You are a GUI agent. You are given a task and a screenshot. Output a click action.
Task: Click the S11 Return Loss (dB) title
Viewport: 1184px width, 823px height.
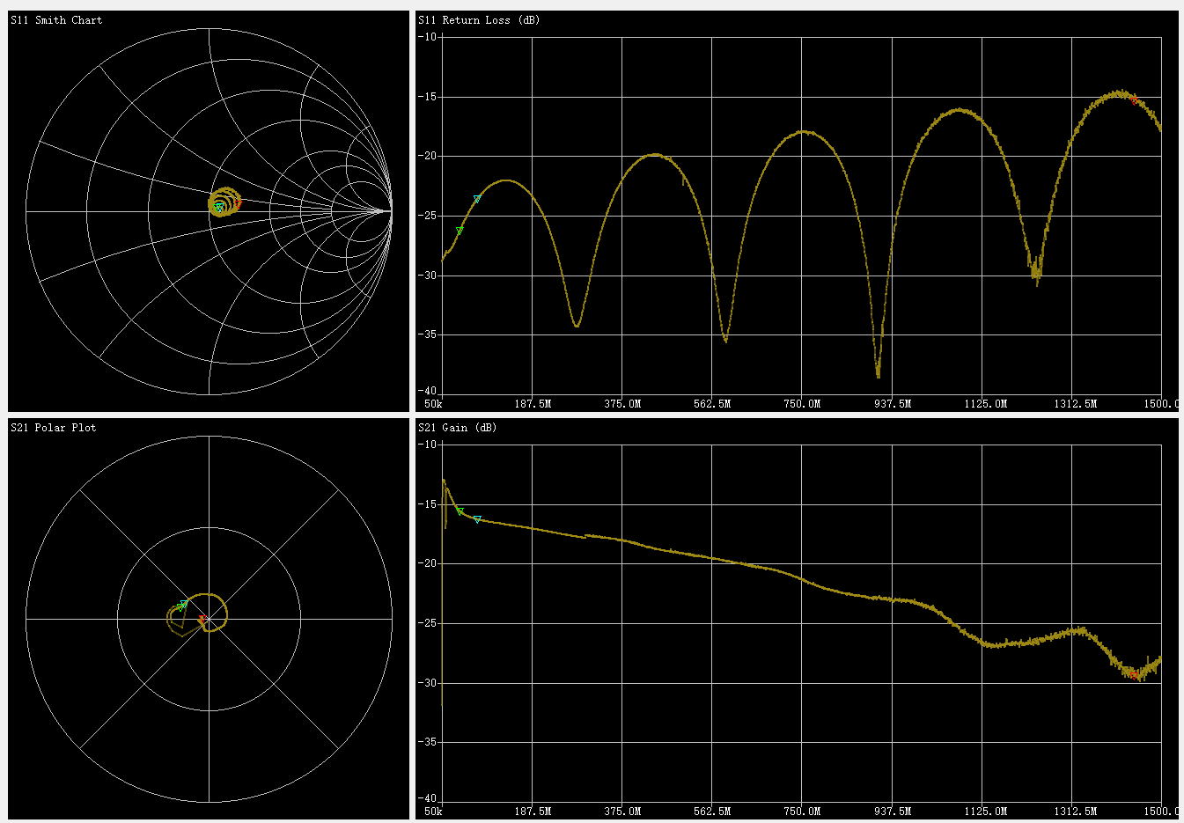(x=479, y=19)
